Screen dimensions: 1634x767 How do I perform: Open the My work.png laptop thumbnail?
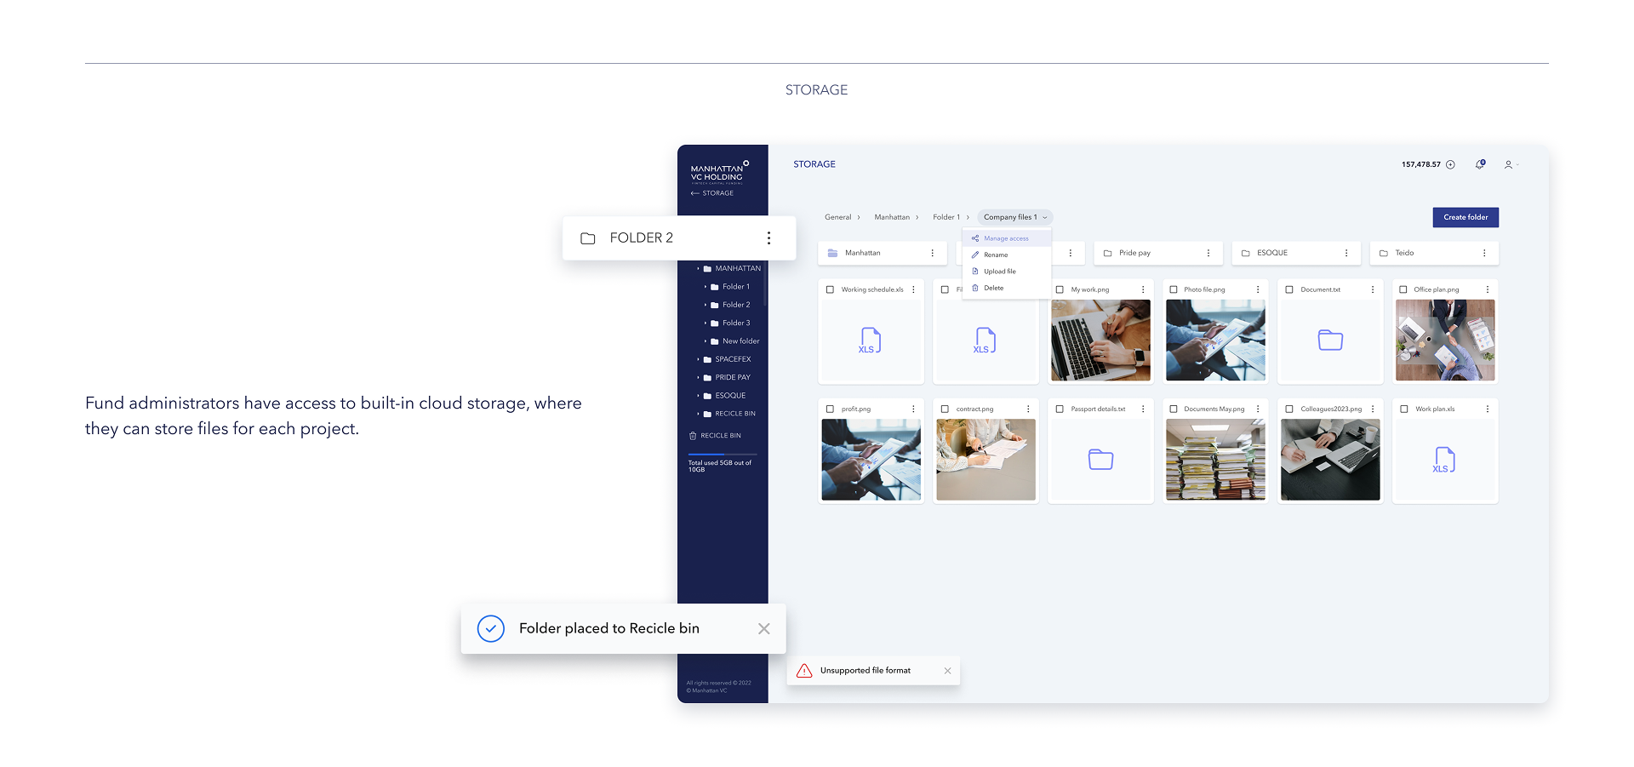click(x=1100, y=341)
